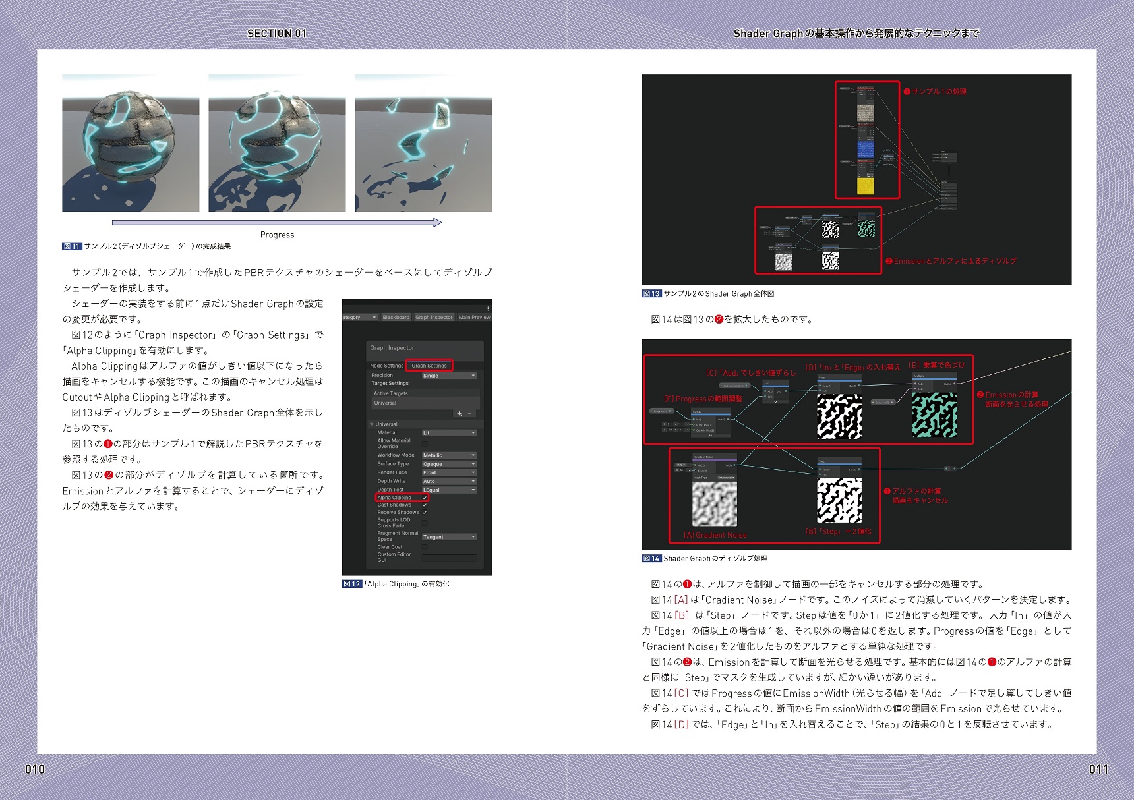The image size is (1134, 800).
Task: Toggle the Alpha Clipping checkbox
Action: pos(425,498)
